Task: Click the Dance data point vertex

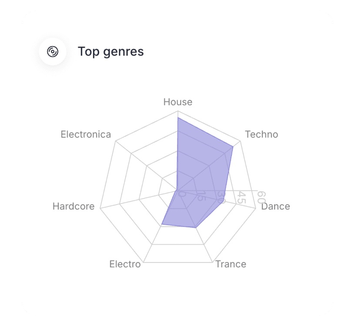Action: coord(224,201)
